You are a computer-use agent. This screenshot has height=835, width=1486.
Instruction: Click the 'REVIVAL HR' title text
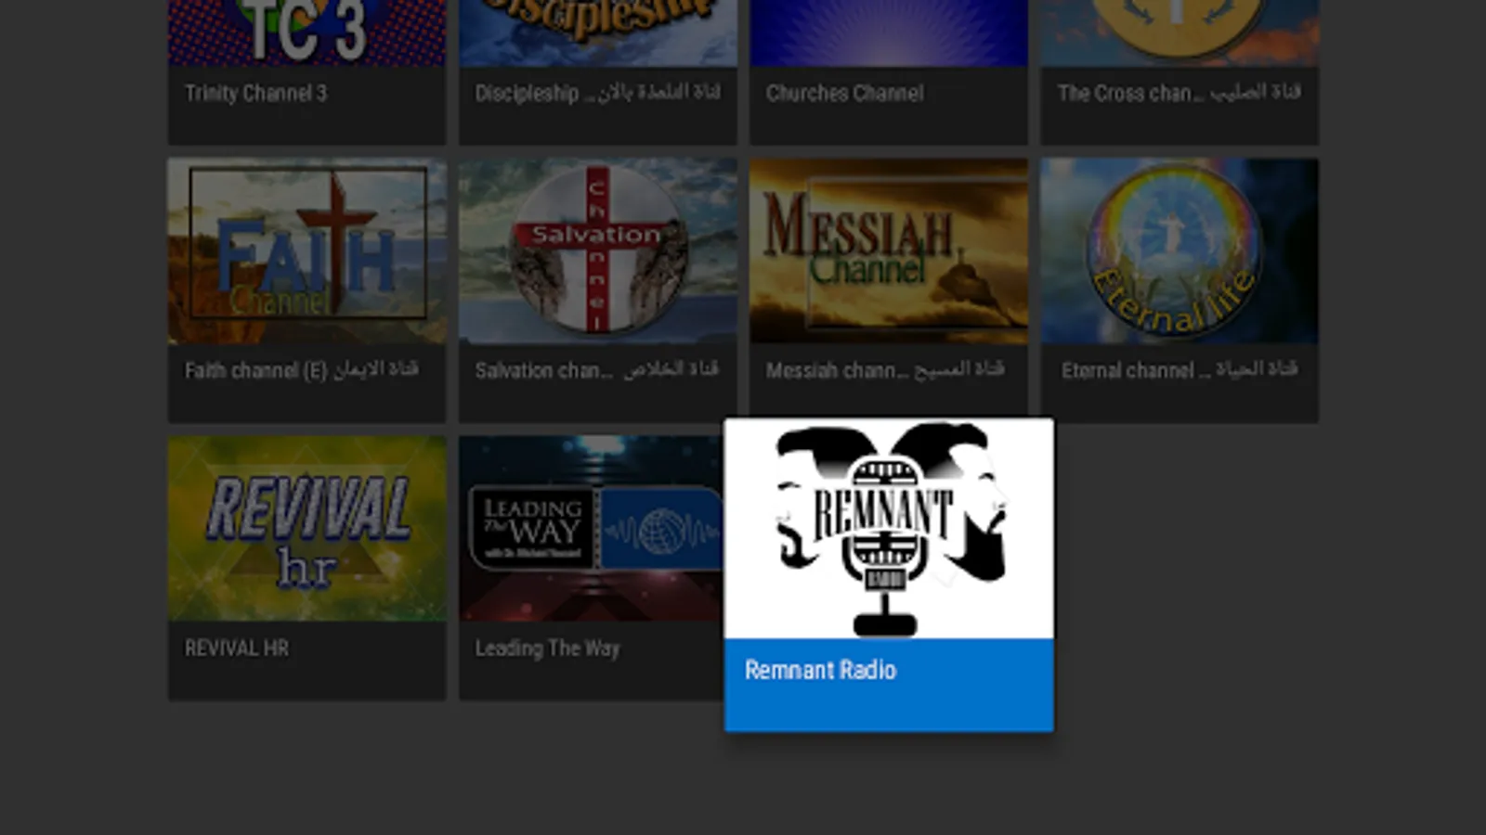pyautogui.click(x=237, y=648)
